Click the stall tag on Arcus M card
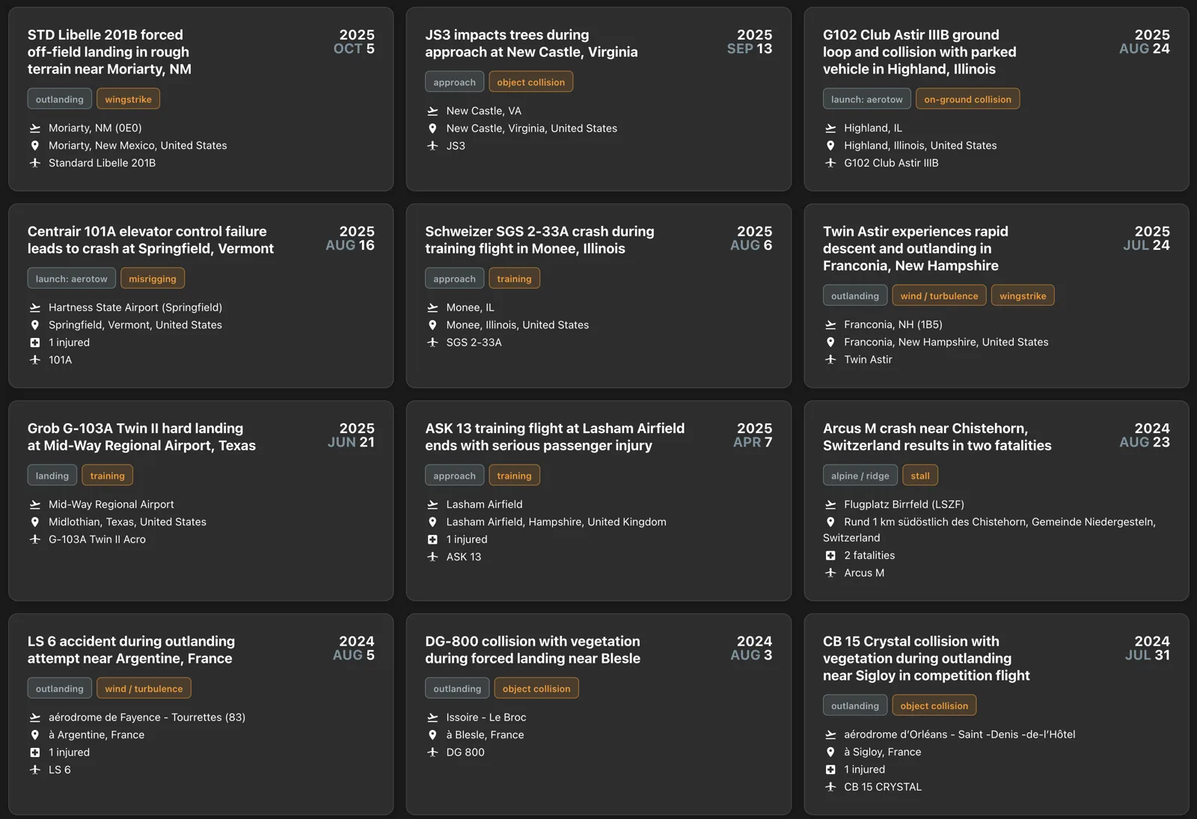This screenshot has height=819, width=1197. click(920, 476)
